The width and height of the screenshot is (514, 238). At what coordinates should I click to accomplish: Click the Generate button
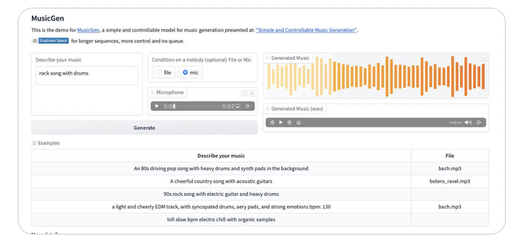tap(144, 128)
